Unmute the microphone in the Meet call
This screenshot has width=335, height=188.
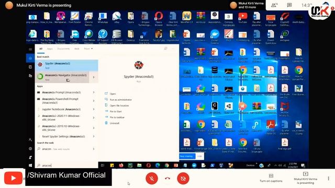pos(152,178)
